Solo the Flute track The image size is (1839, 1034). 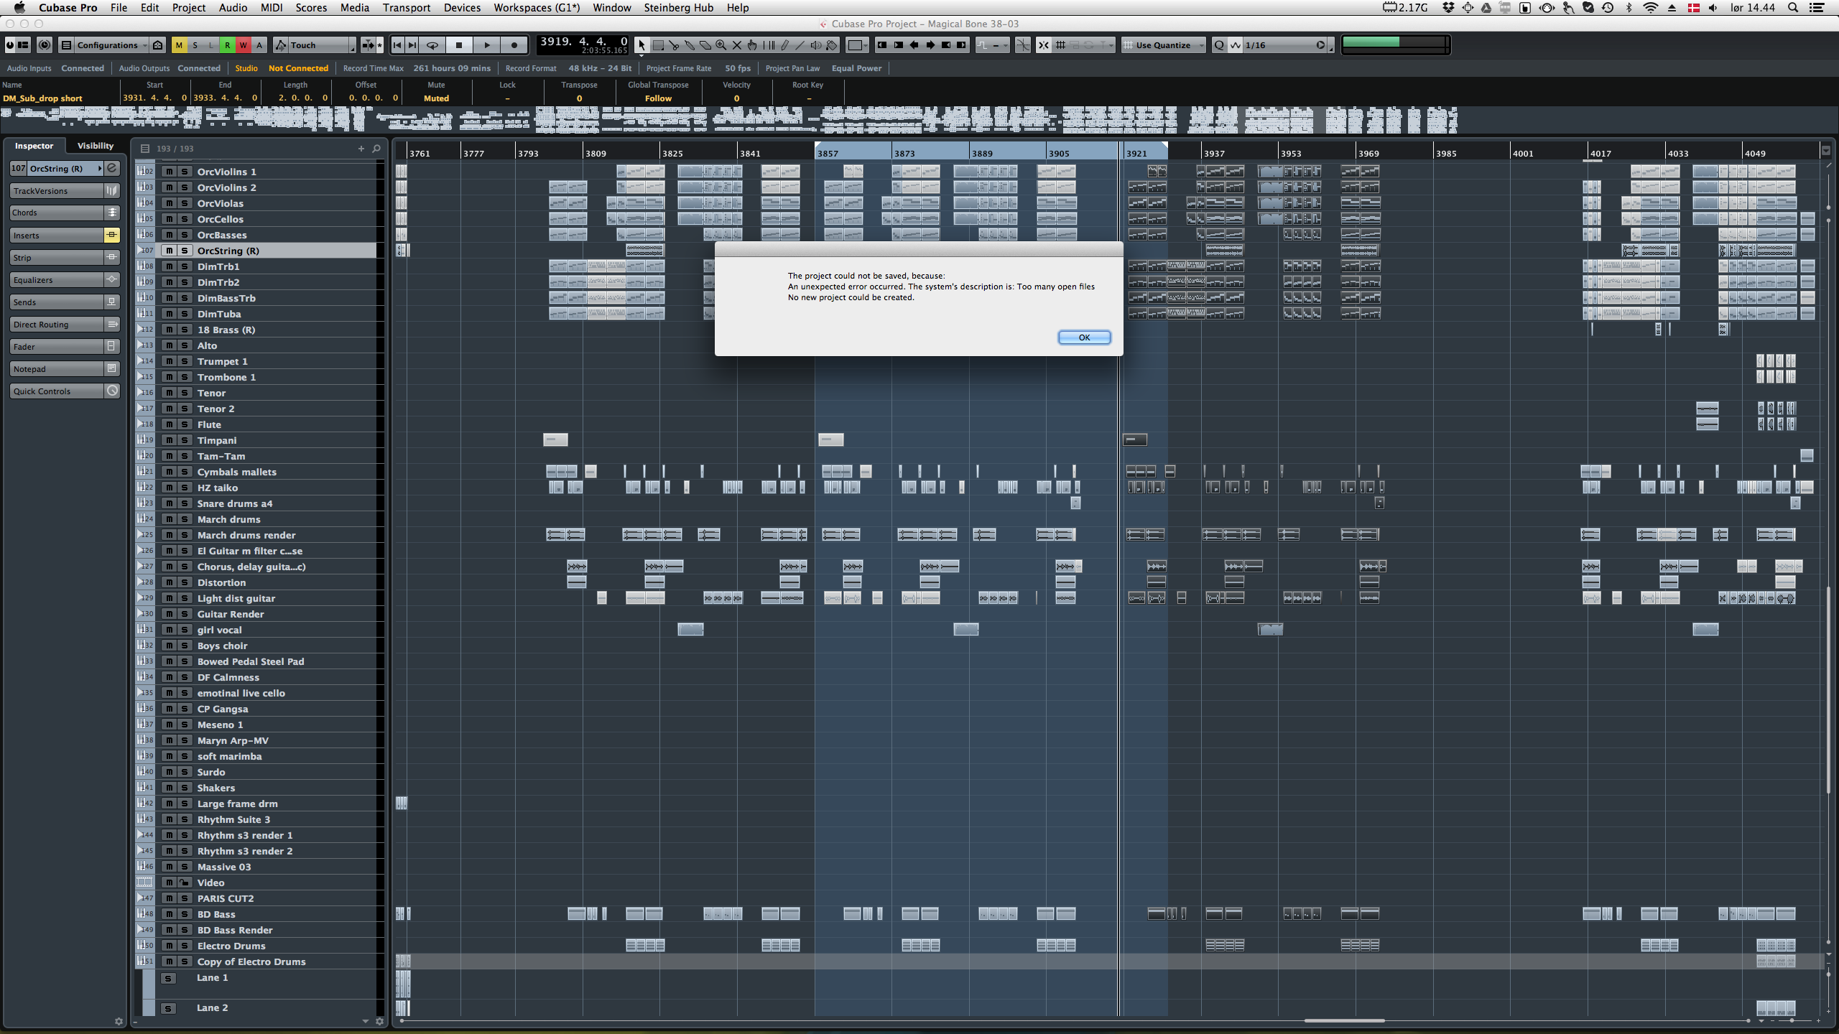[185, 424]
